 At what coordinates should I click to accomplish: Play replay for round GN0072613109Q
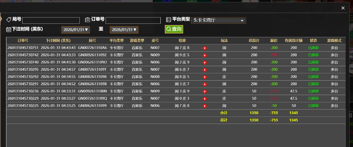pos(205,99)
